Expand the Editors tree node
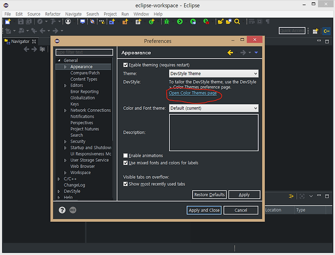335x255 pixels. coord(66,85)
